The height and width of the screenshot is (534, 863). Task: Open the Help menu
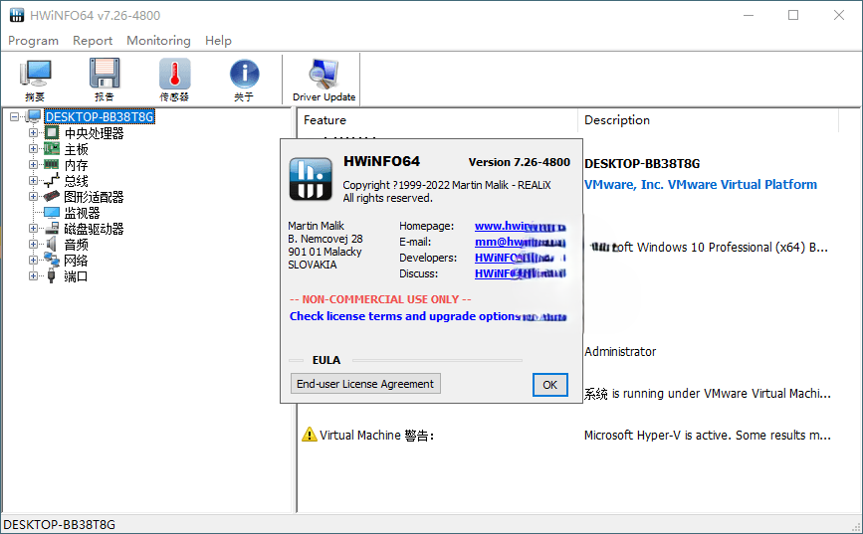coord(218,41)
